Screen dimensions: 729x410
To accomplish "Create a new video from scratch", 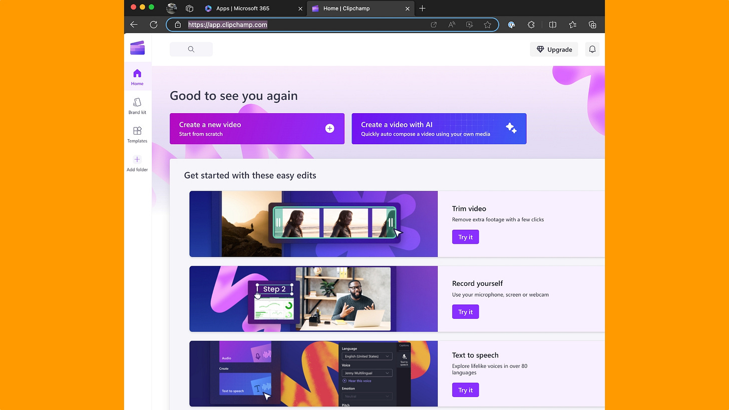I will pyautogui.click(x=257, y=129).
